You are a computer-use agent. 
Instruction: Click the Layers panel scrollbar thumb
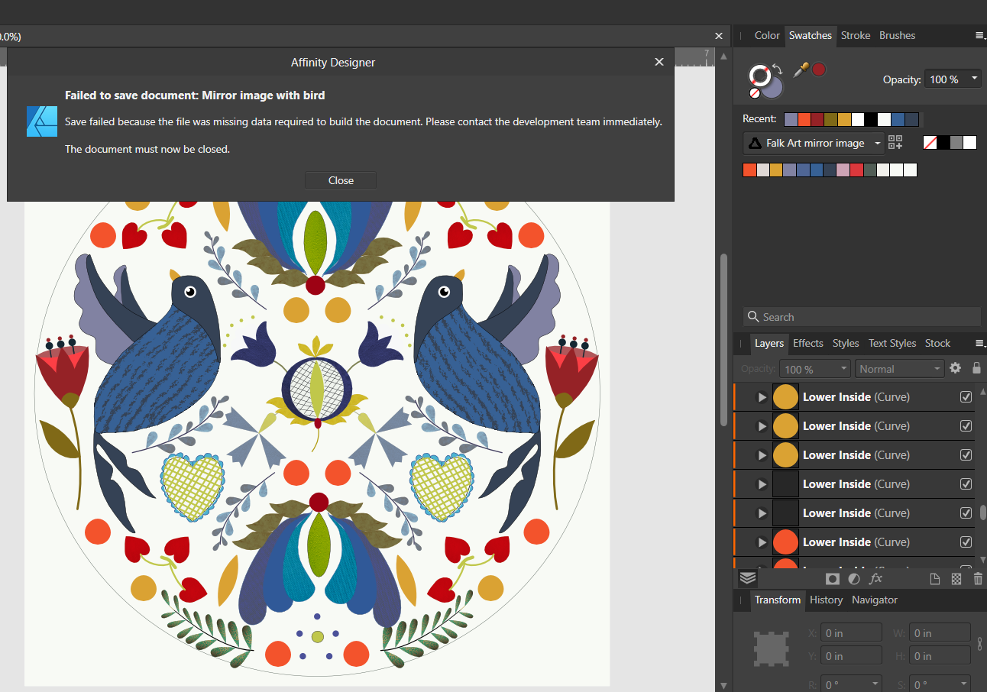pos(983,513)
